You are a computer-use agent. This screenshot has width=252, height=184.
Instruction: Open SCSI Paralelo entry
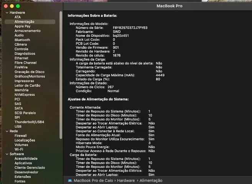[25, 113]
